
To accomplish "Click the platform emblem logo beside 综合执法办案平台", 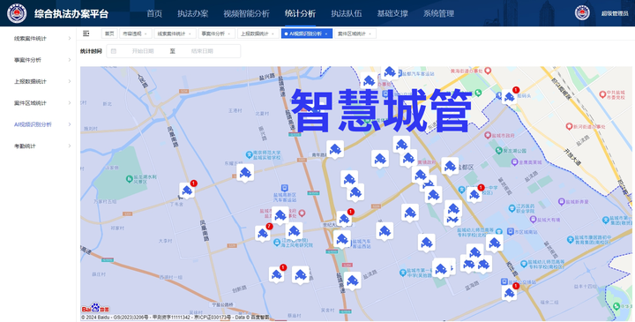I will 17,13.
